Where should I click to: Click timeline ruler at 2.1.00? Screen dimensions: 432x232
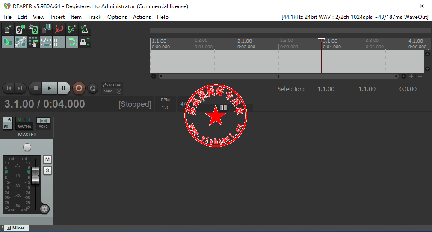coord(245,41)
